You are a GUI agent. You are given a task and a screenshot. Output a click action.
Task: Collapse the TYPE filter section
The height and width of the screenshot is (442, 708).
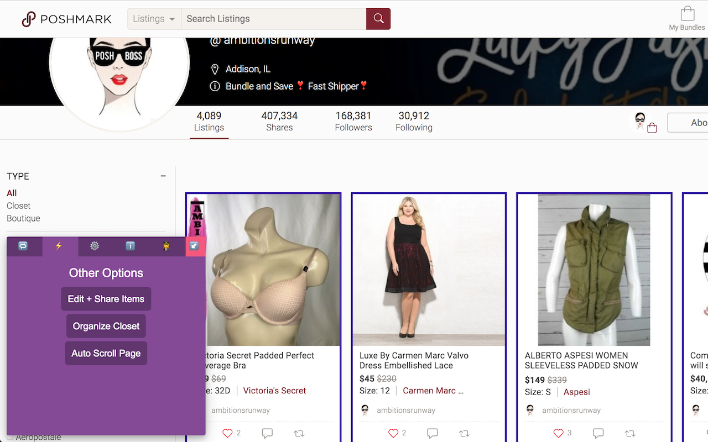163,176
